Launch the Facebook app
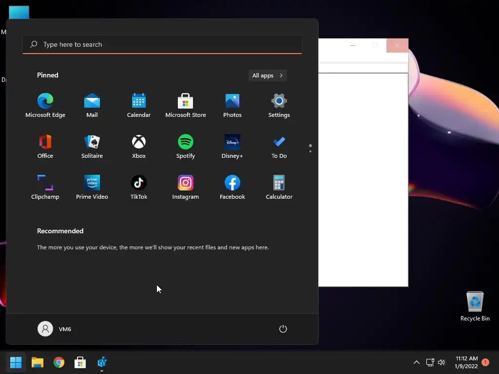499x374 pixels. 232,187
